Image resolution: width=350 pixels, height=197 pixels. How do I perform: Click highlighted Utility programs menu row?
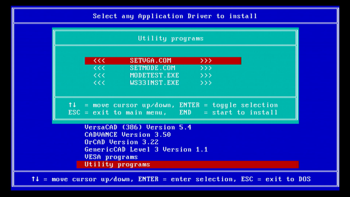[188, 165]
